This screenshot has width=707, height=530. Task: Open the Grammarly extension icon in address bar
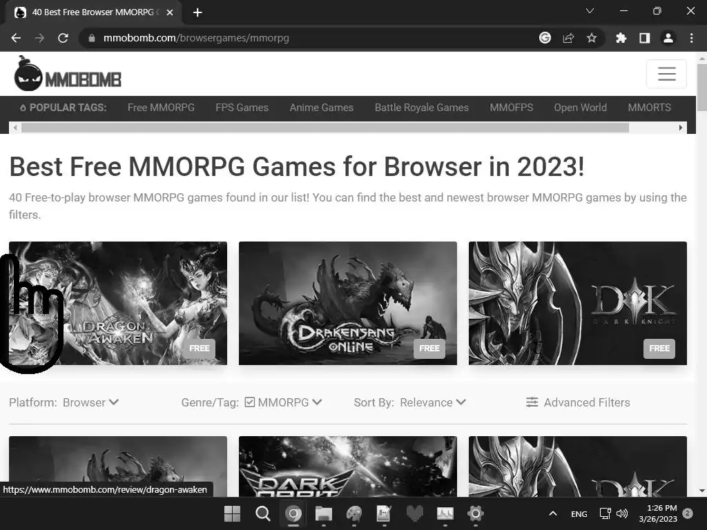pos(545,38)
